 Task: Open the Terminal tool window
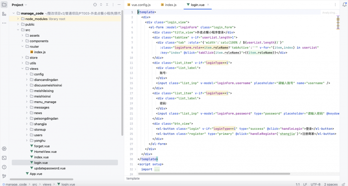pos(4,158)
